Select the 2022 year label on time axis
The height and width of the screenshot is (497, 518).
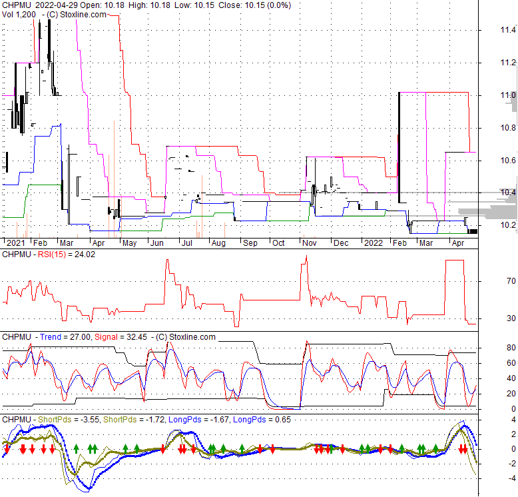click(x=374, y=243)
